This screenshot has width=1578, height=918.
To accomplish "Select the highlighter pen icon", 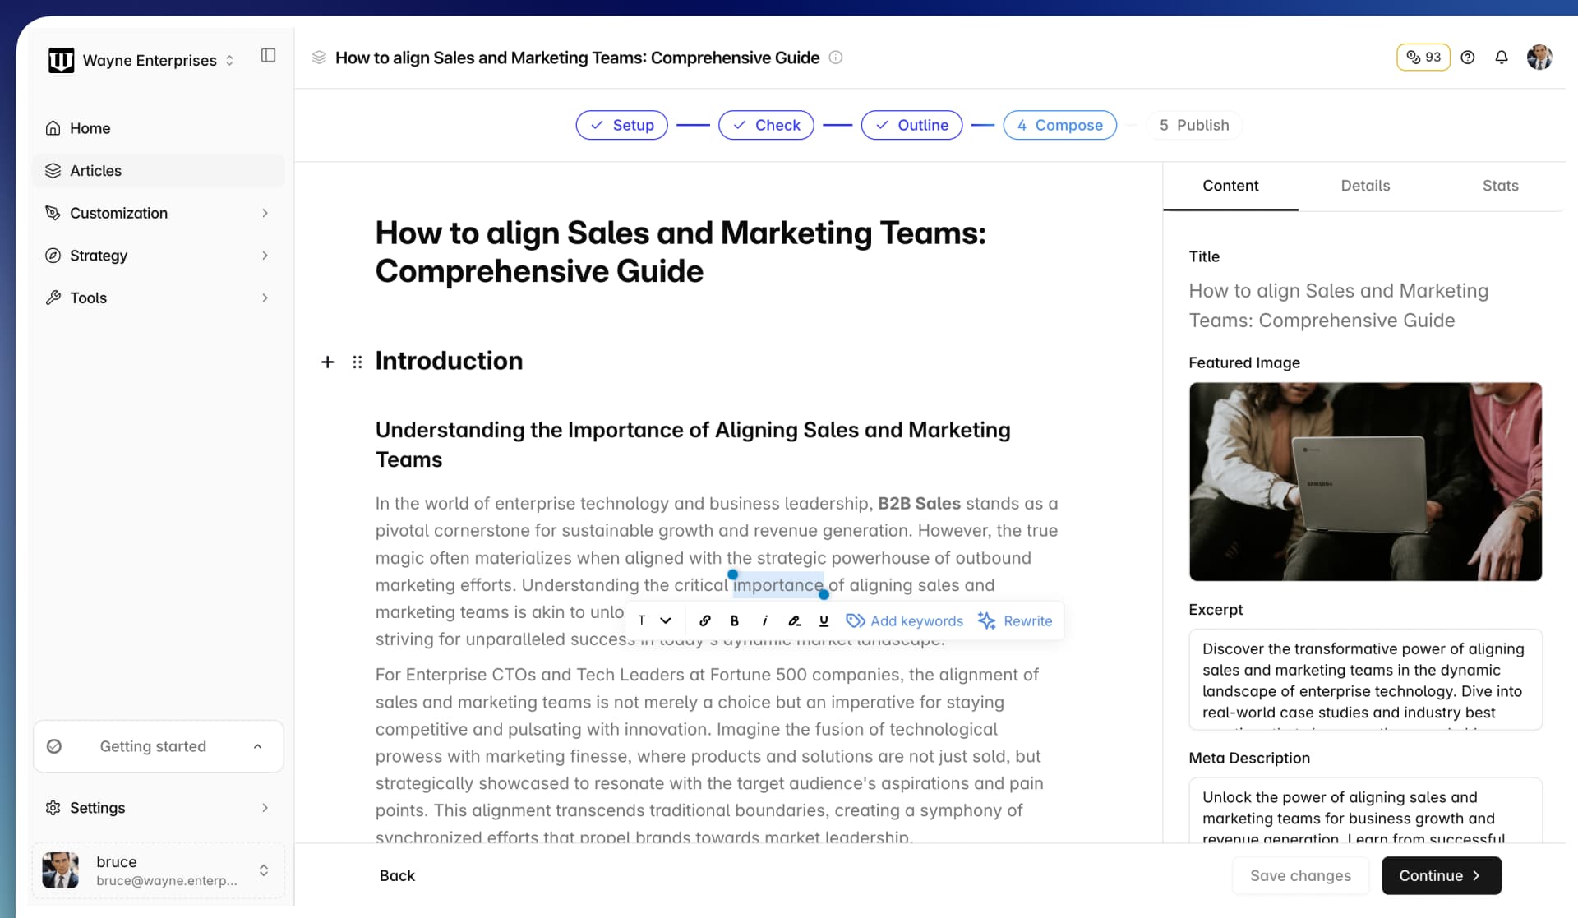I will point(794,620).
